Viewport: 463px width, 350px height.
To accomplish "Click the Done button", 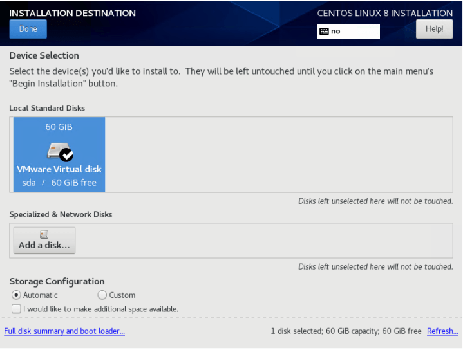I will click(x=28, y=29).
